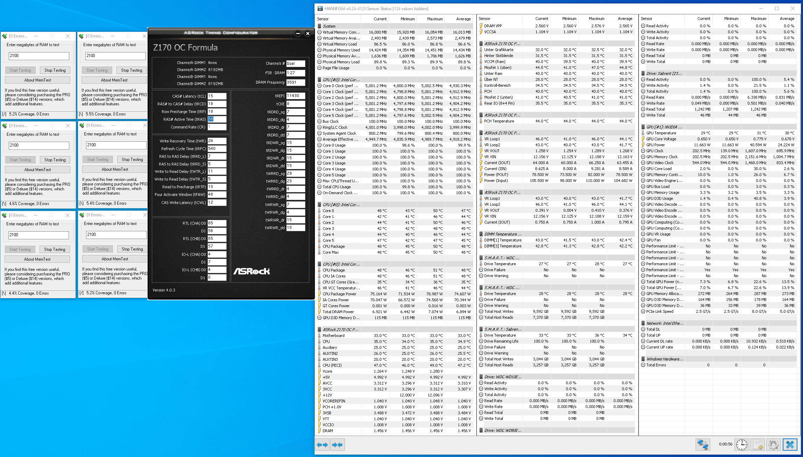Click the expand columns arrows icon in HWiNFO
The width and height of the screenshot is (803, 457).
[x=322, y=445]
